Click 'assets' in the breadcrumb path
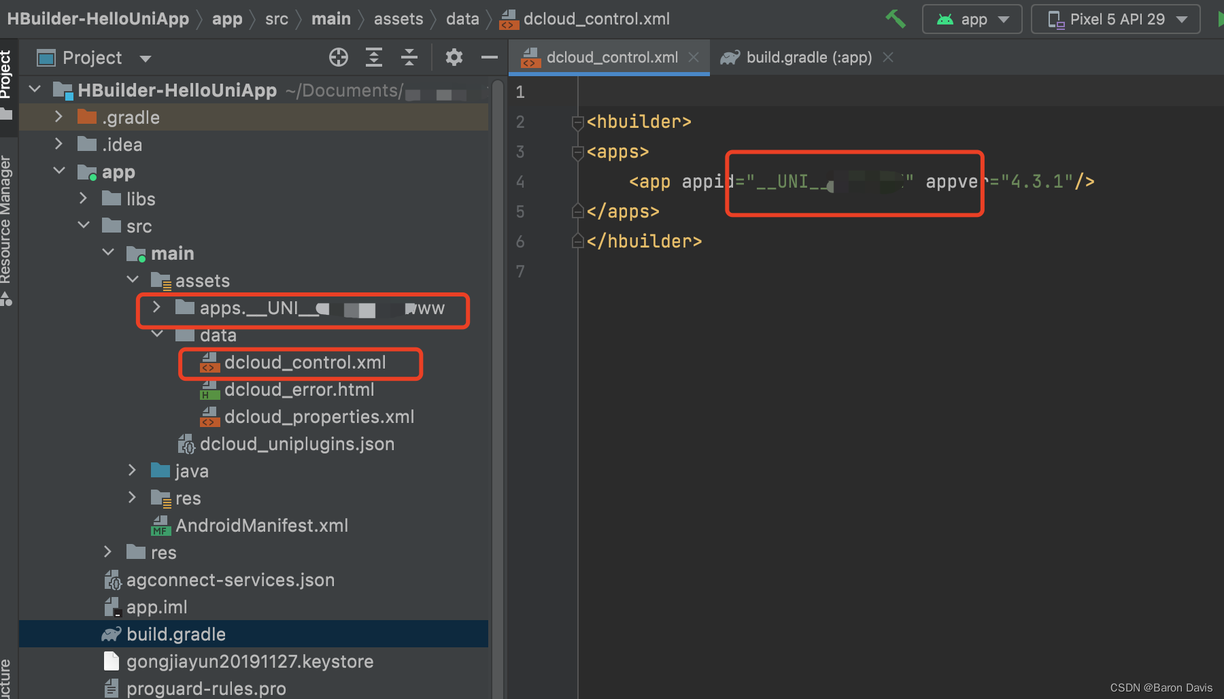 [398, 19]
